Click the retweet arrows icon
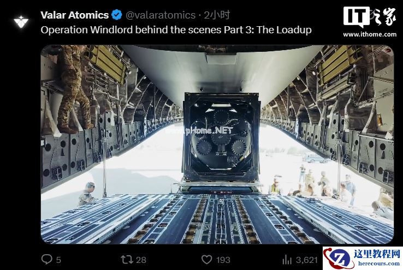Screen dimensions: 403x270 coord(127,260)
